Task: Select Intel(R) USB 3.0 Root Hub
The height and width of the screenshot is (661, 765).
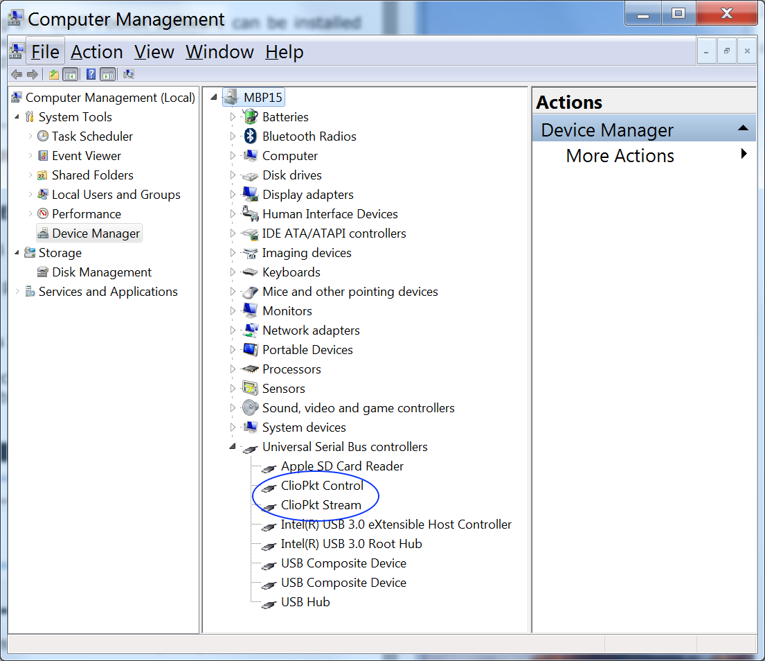Action: pos(351,544)
